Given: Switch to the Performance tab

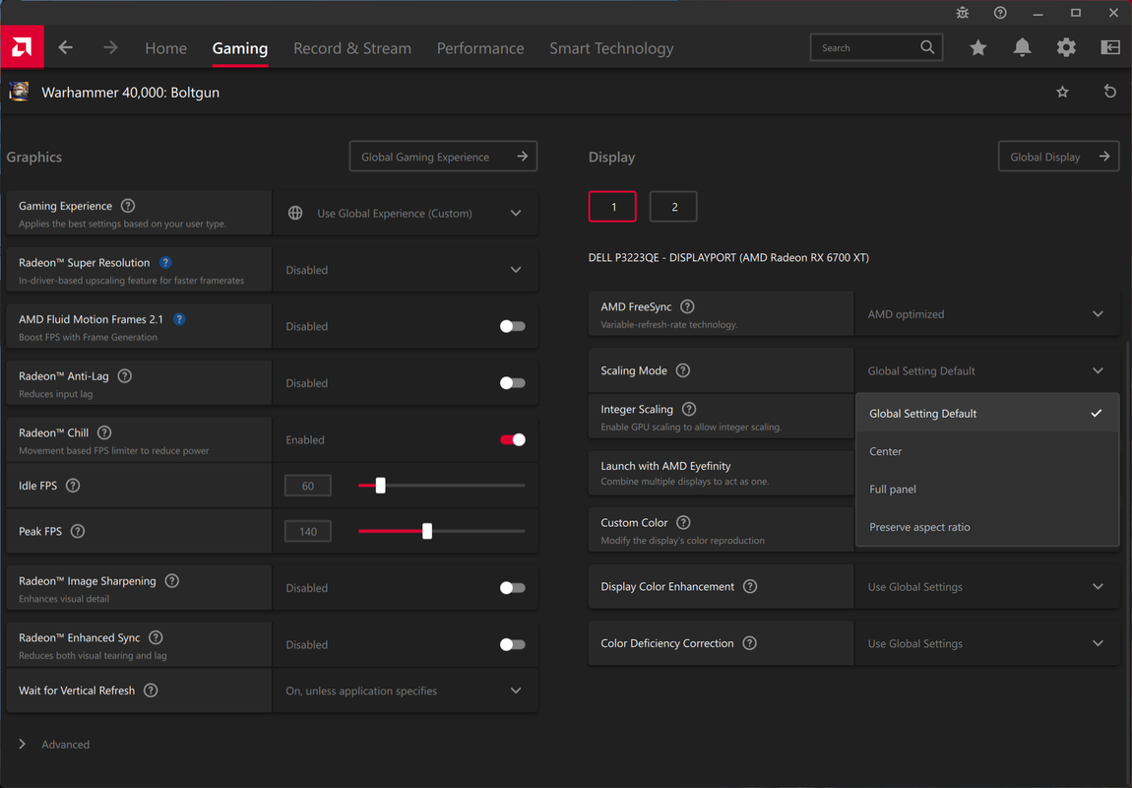Looking at the screenshot, I should (480, 48).
